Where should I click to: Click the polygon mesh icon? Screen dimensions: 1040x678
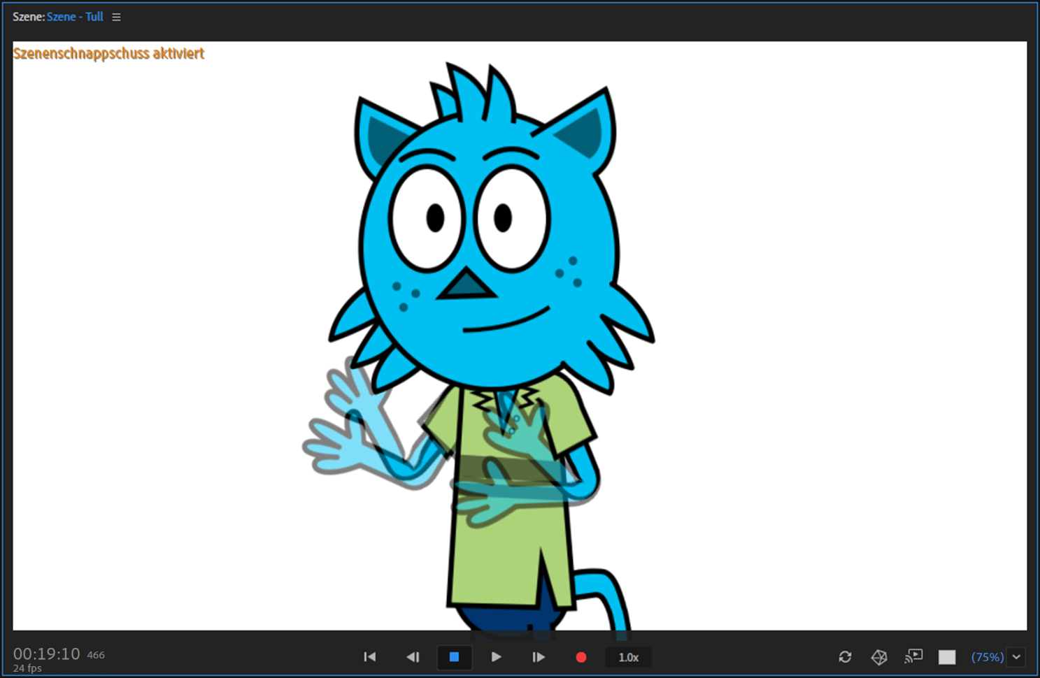point(879,657)
